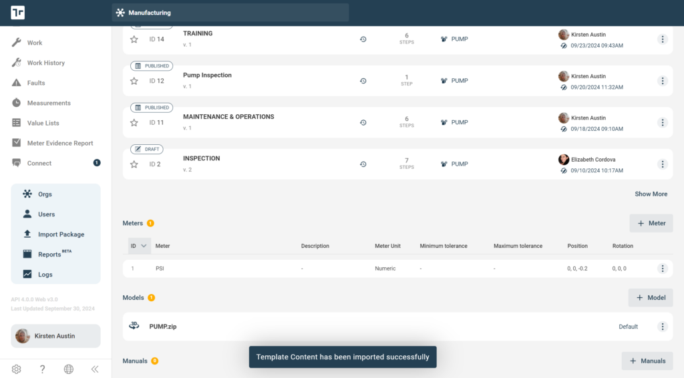Viewport: 684px width, 378px height.
Task: Open Kirsten Austin profile card
Action: point(55,336)
